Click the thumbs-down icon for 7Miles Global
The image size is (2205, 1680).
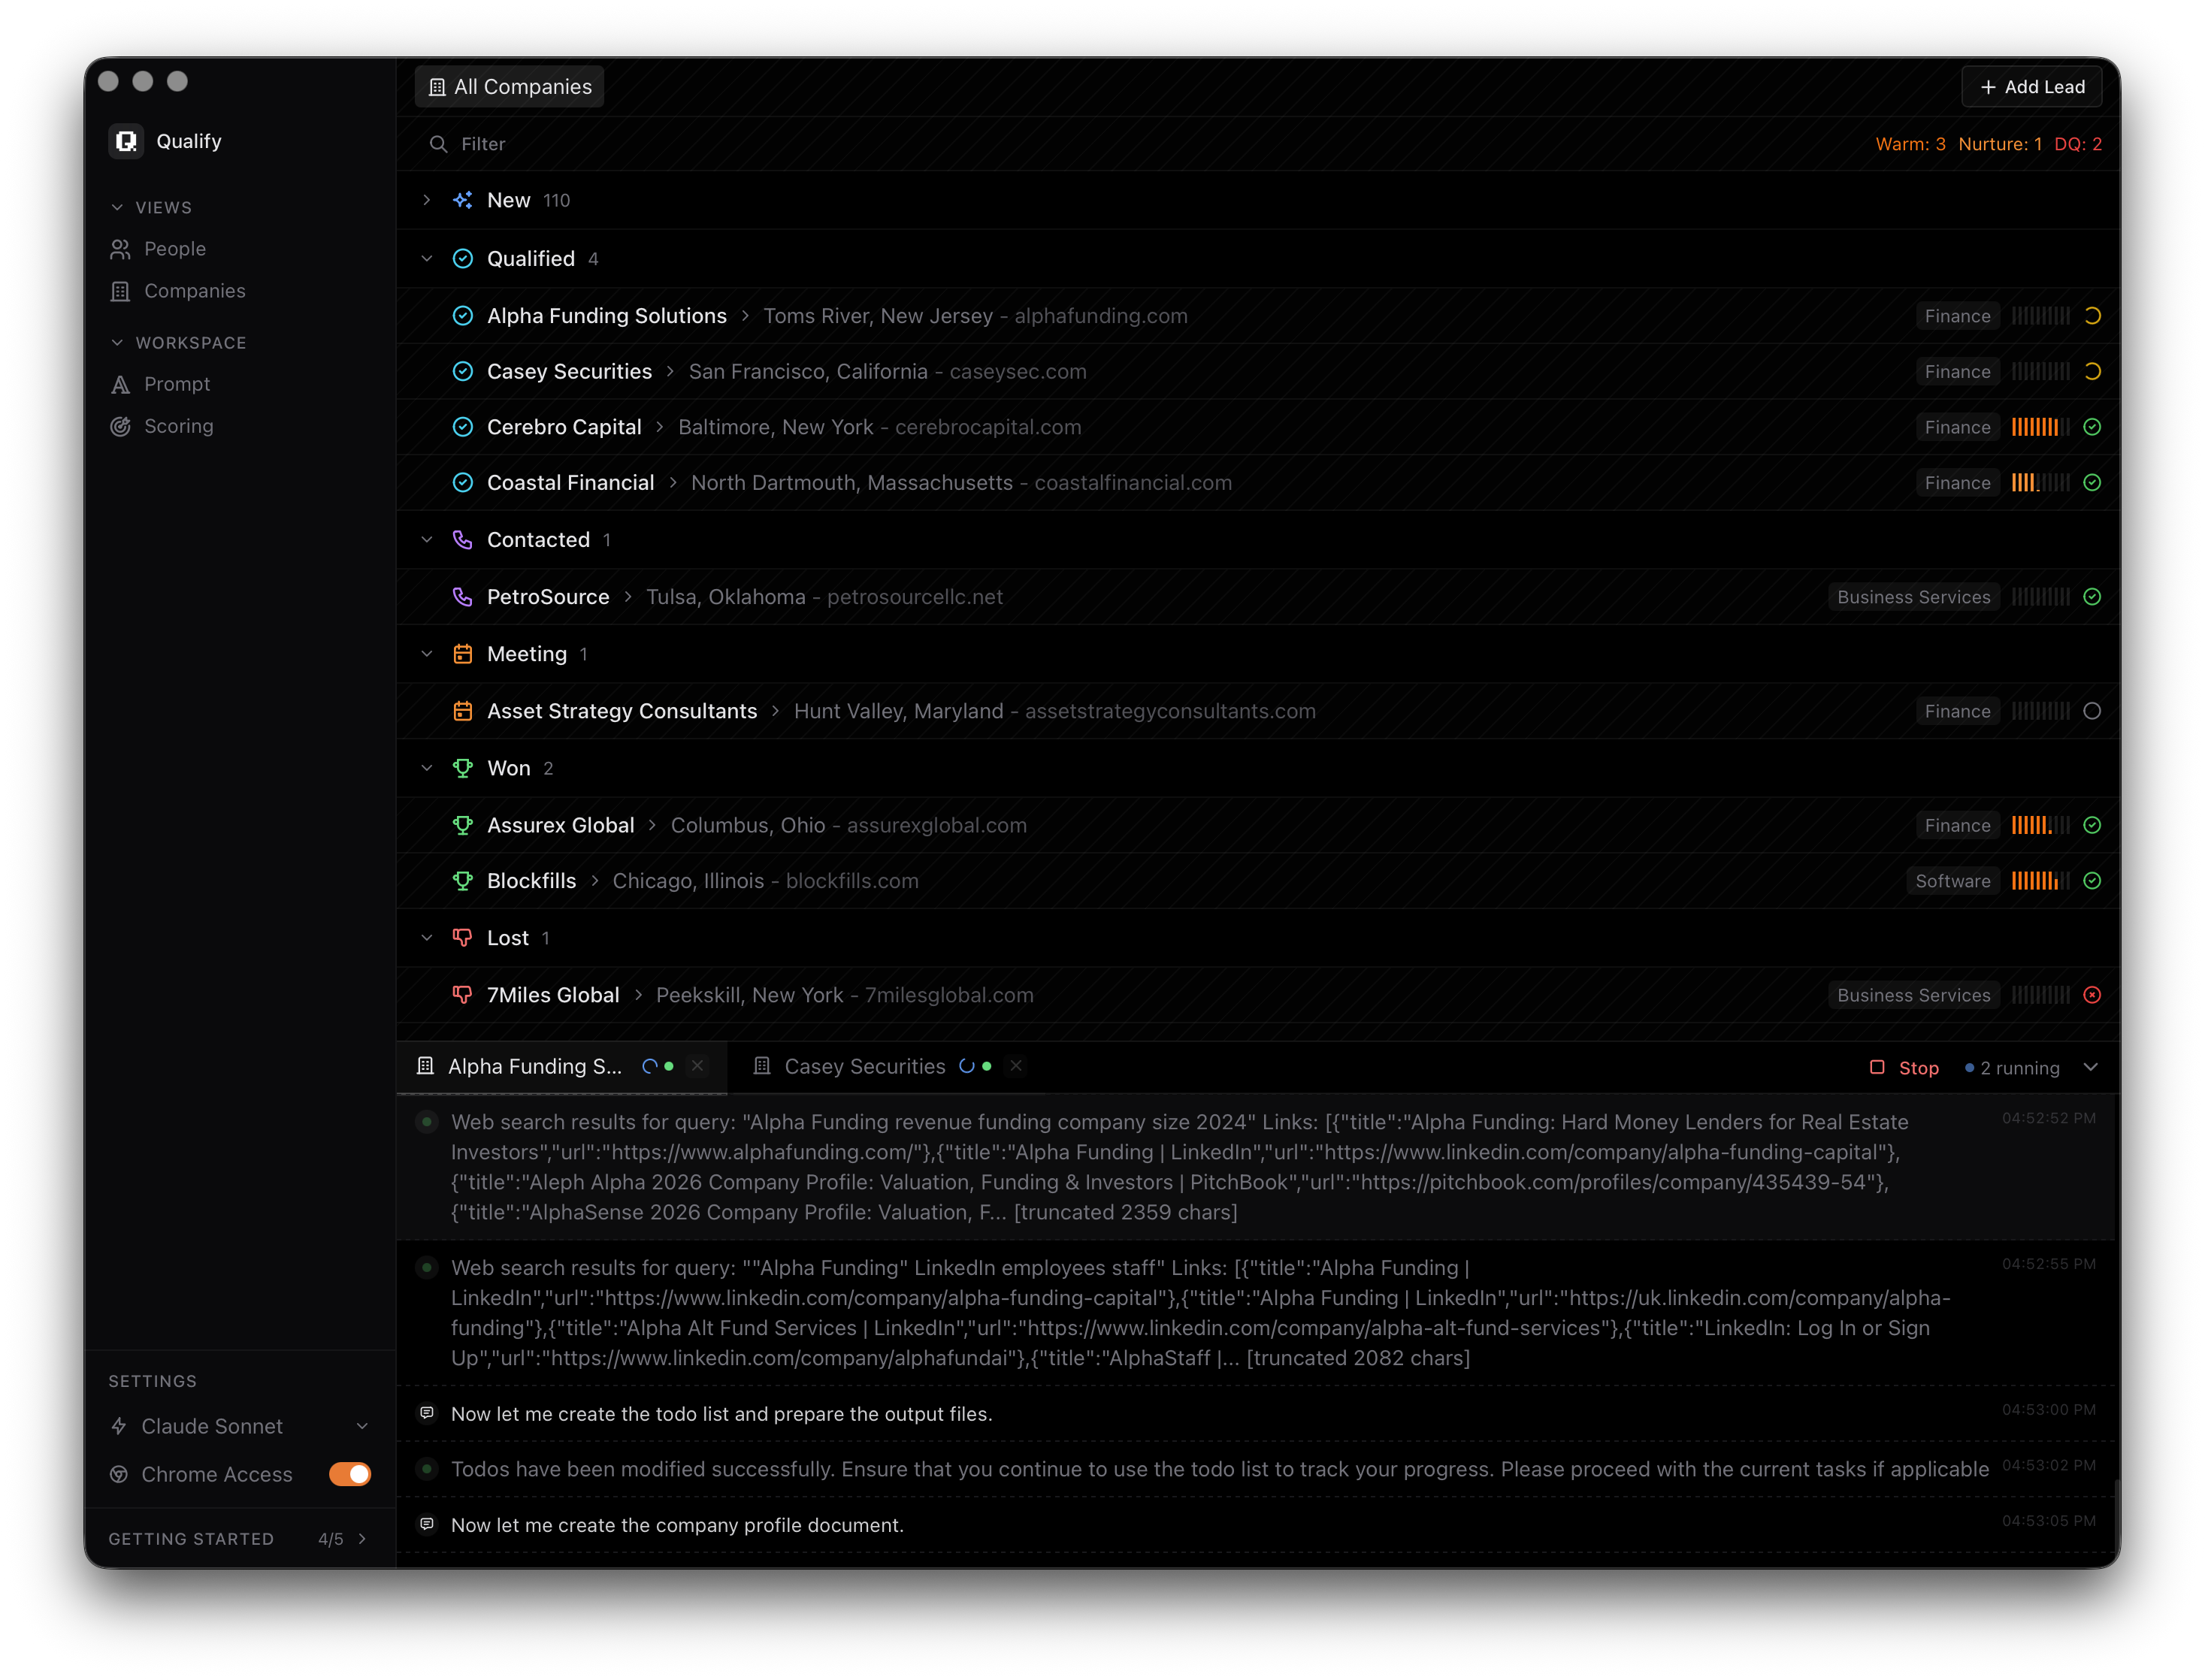463,995
